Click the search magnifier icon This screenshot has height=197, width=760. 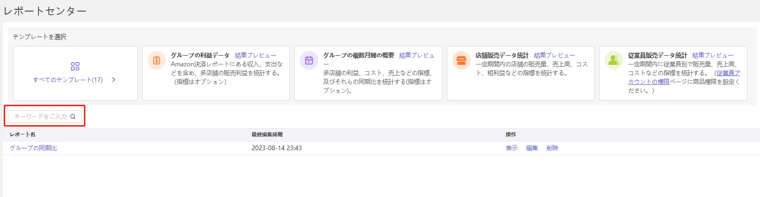[x=73, y=117]
